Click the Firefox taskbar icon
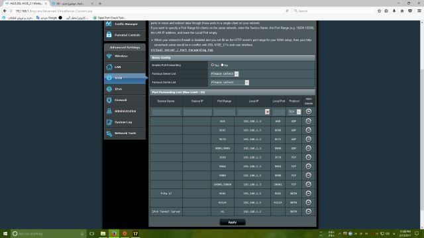Image resolution: width=424 pixels, height=238 pixels. [x=114, y=233]
